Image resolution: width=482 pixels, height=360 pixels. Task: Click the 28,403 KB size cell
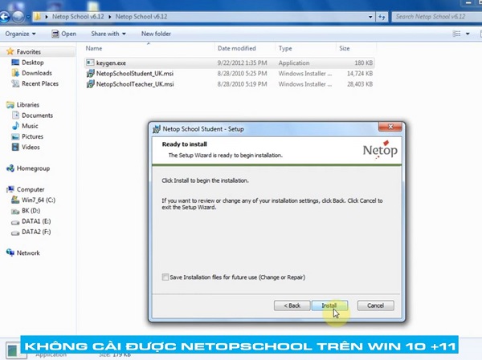(x=360, y=83)
